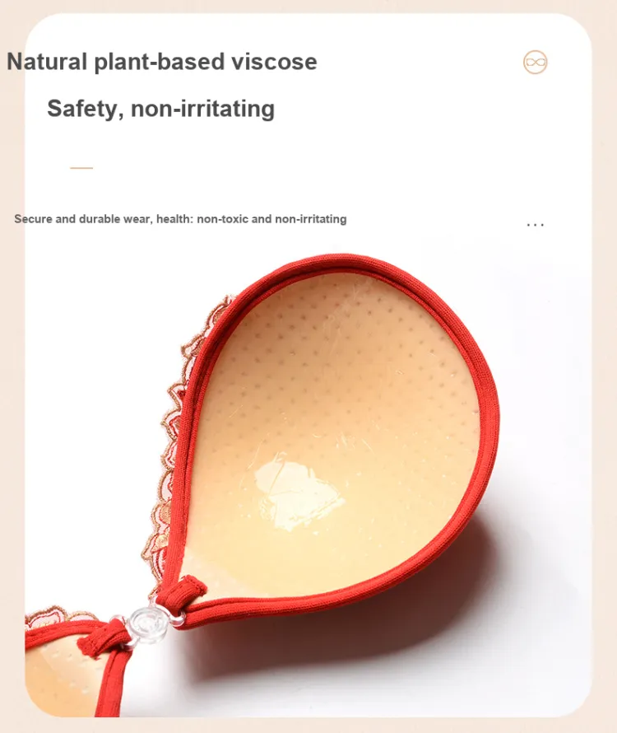Select the 'Natural plant-based viscose' heading

[161, 62]
